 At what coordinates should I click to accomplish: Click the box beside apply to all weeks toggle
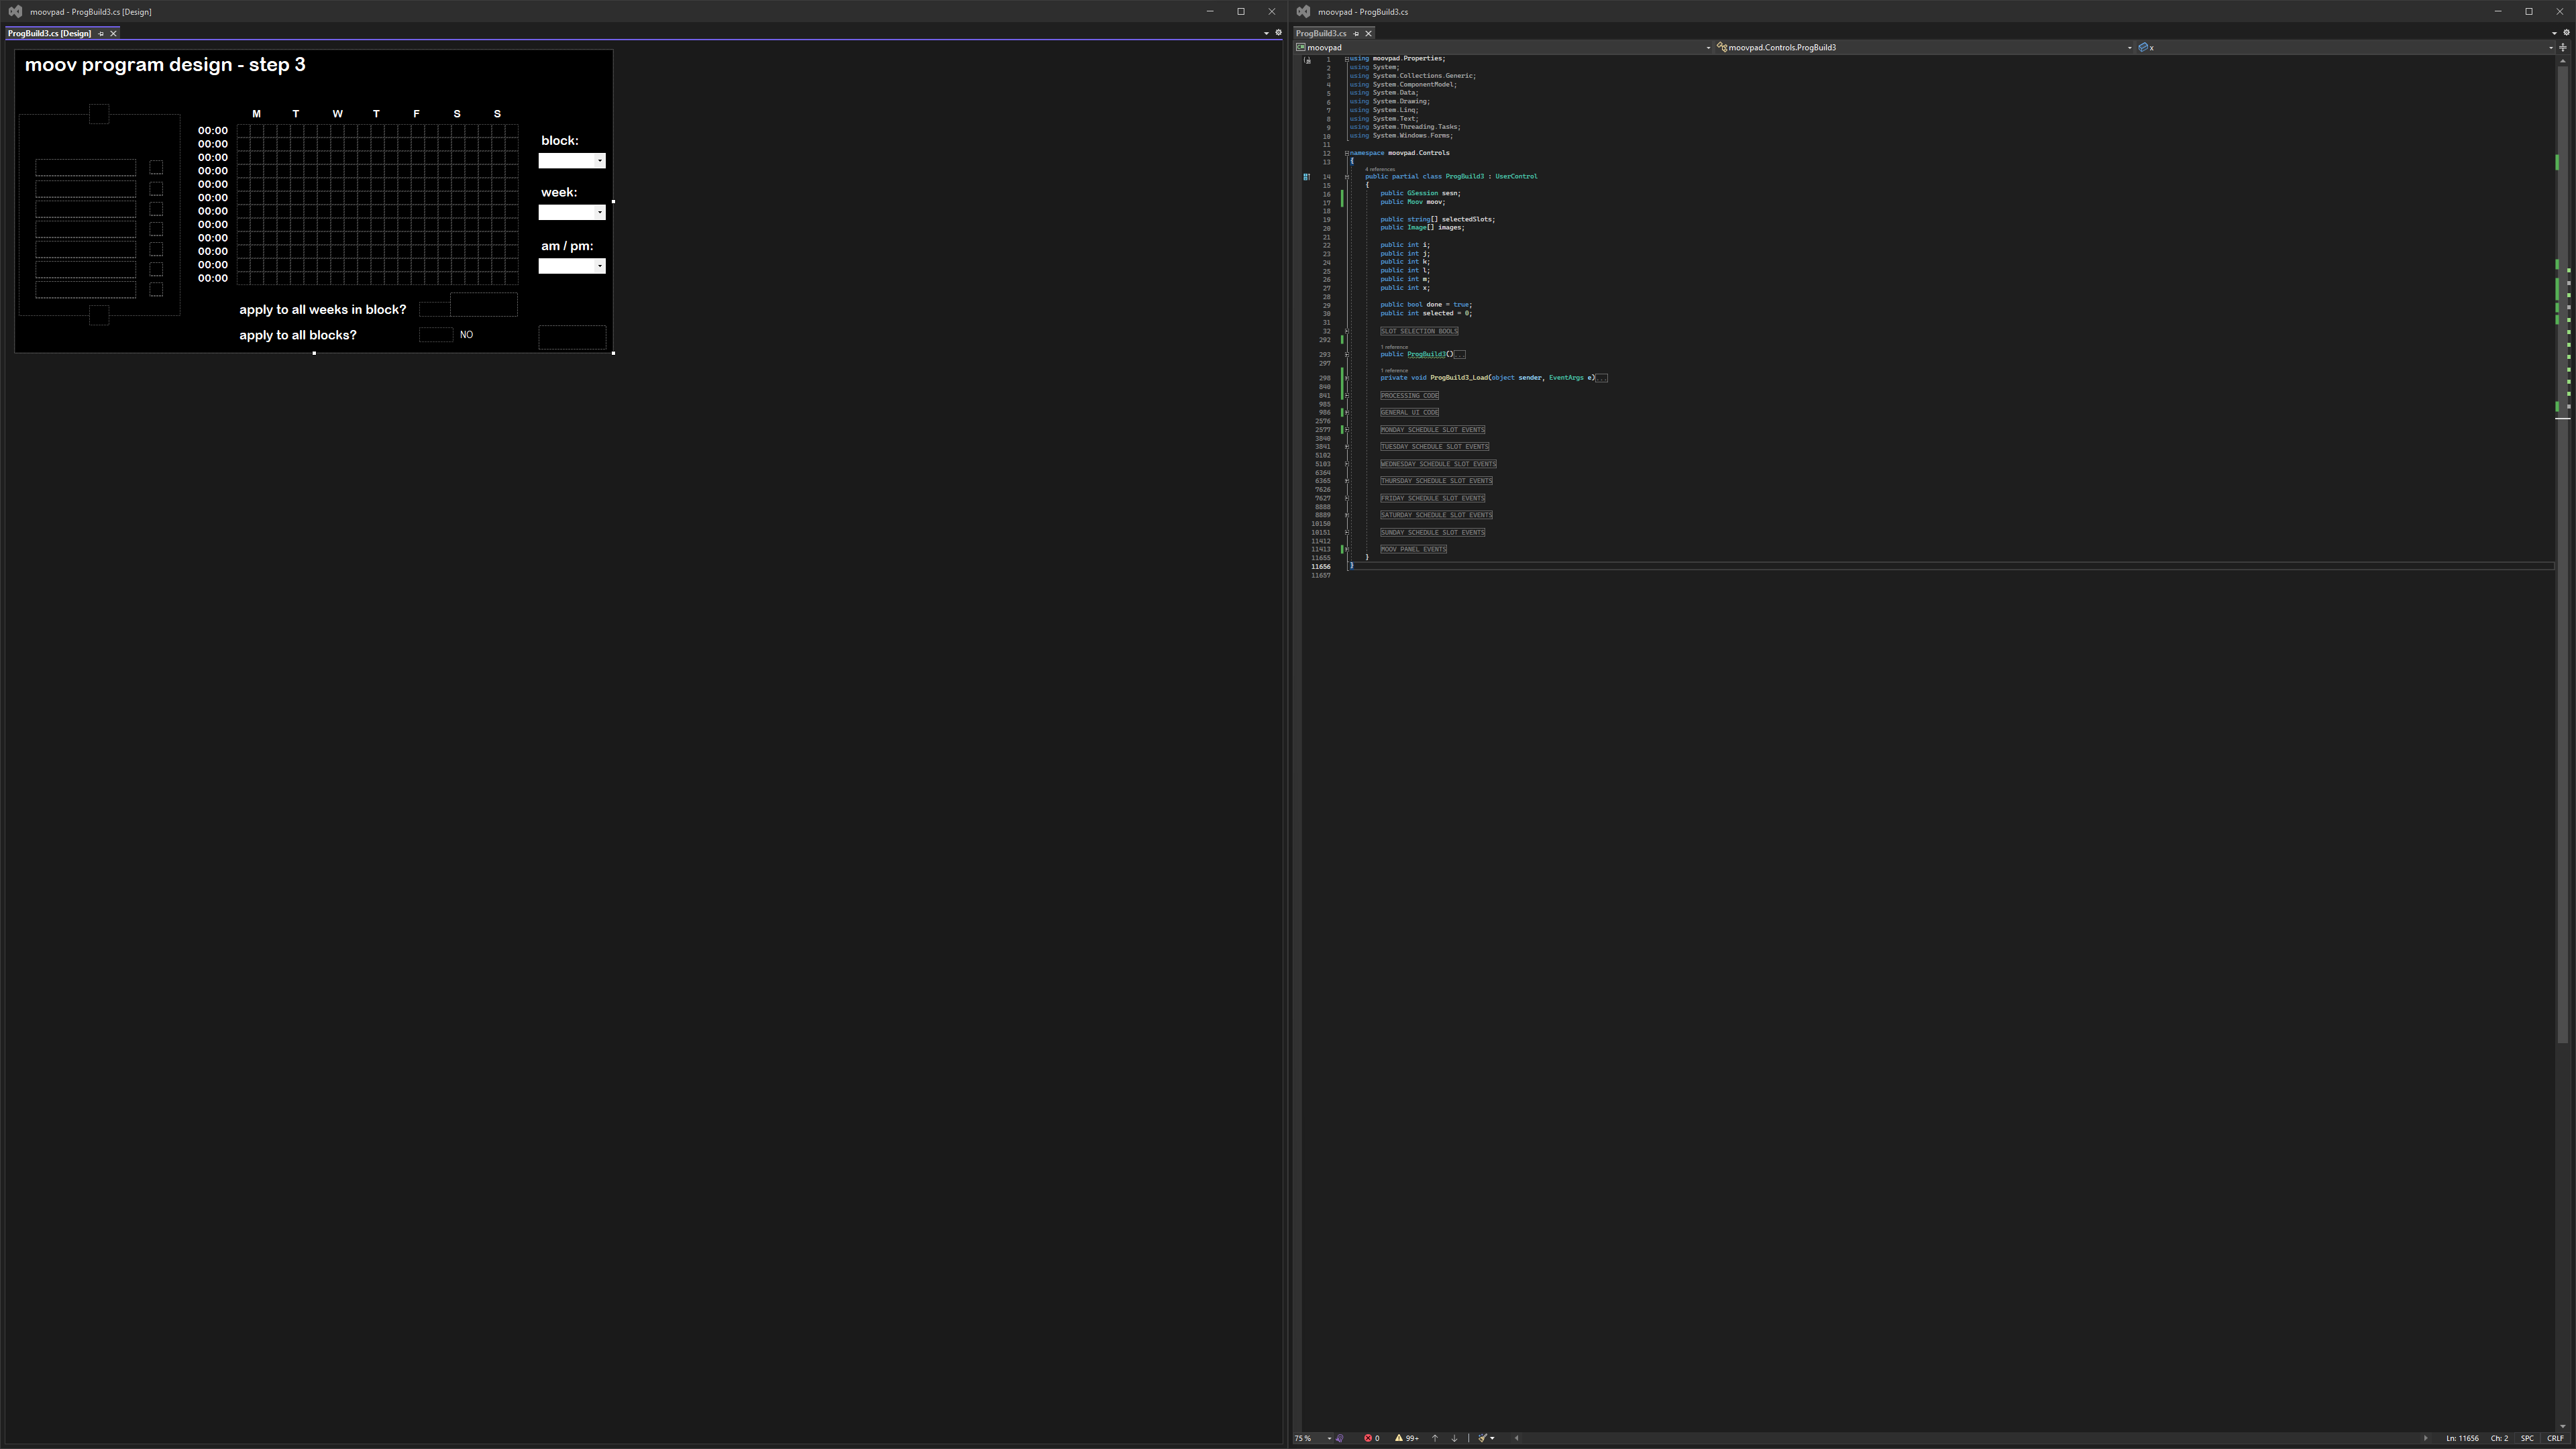coord(484,305)
